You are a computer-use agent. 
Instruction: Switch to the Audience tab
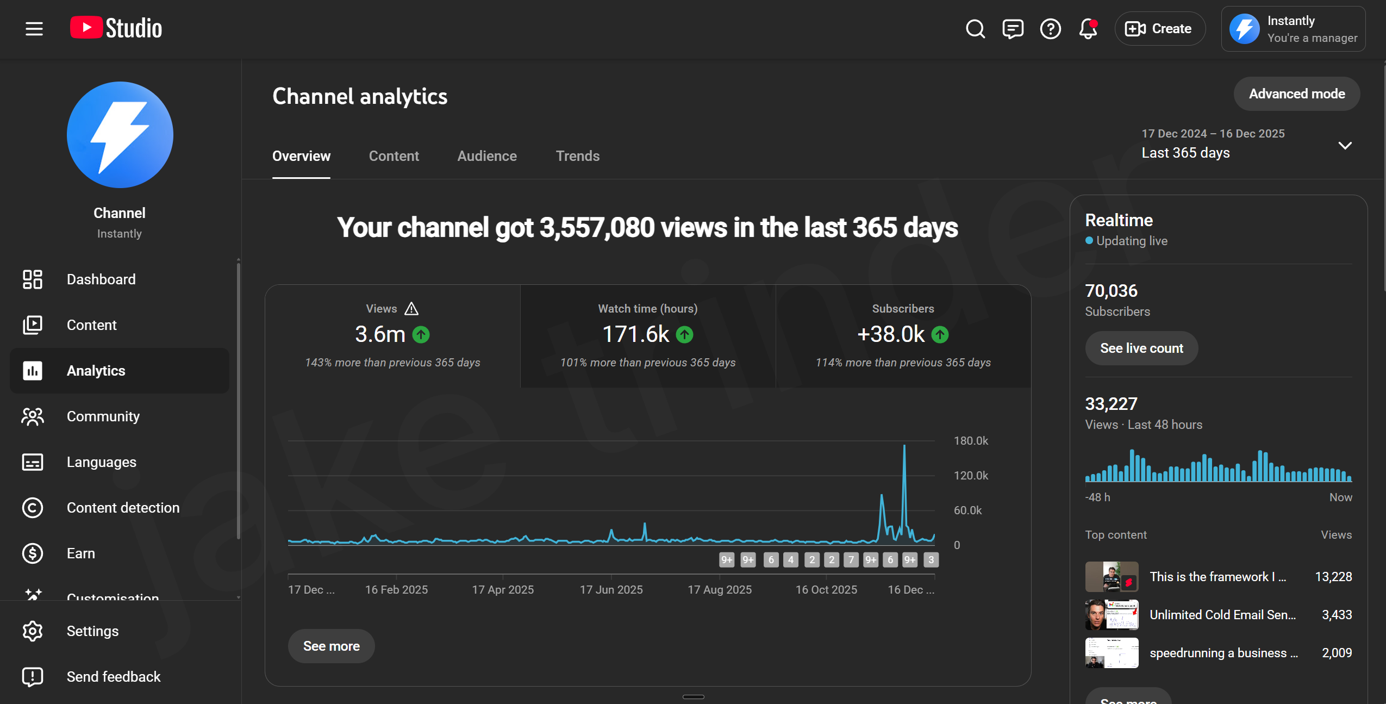(486, 157)
